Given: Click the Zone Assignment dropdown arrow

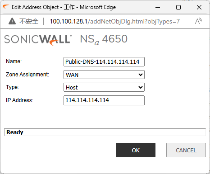Looking at the screenshot, I should (x=141, y=75).
